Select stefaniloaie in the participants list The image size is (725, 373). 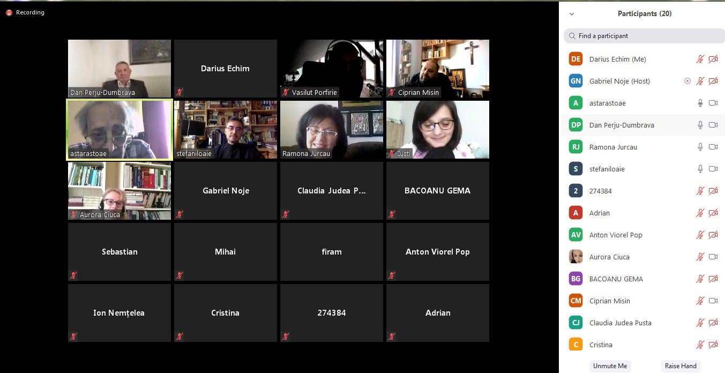[x=607, y=169]
